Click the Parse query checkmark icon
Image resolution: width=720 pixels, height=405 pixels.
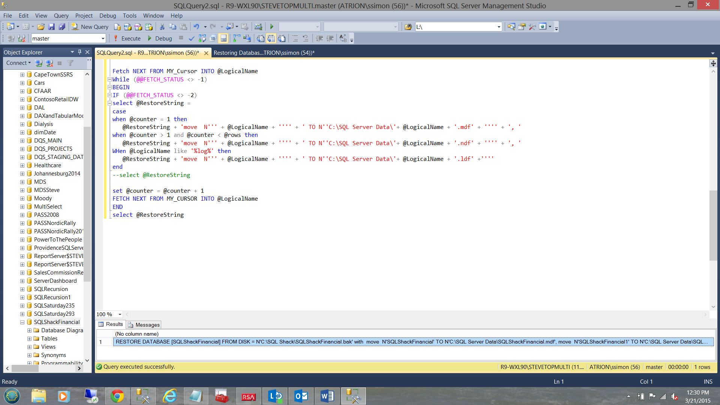tap(192, 38)
